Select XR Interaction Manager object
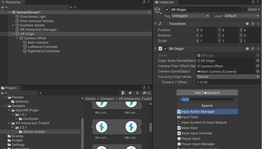This screenshot has height=149, width=262. (x=38, y=30)
